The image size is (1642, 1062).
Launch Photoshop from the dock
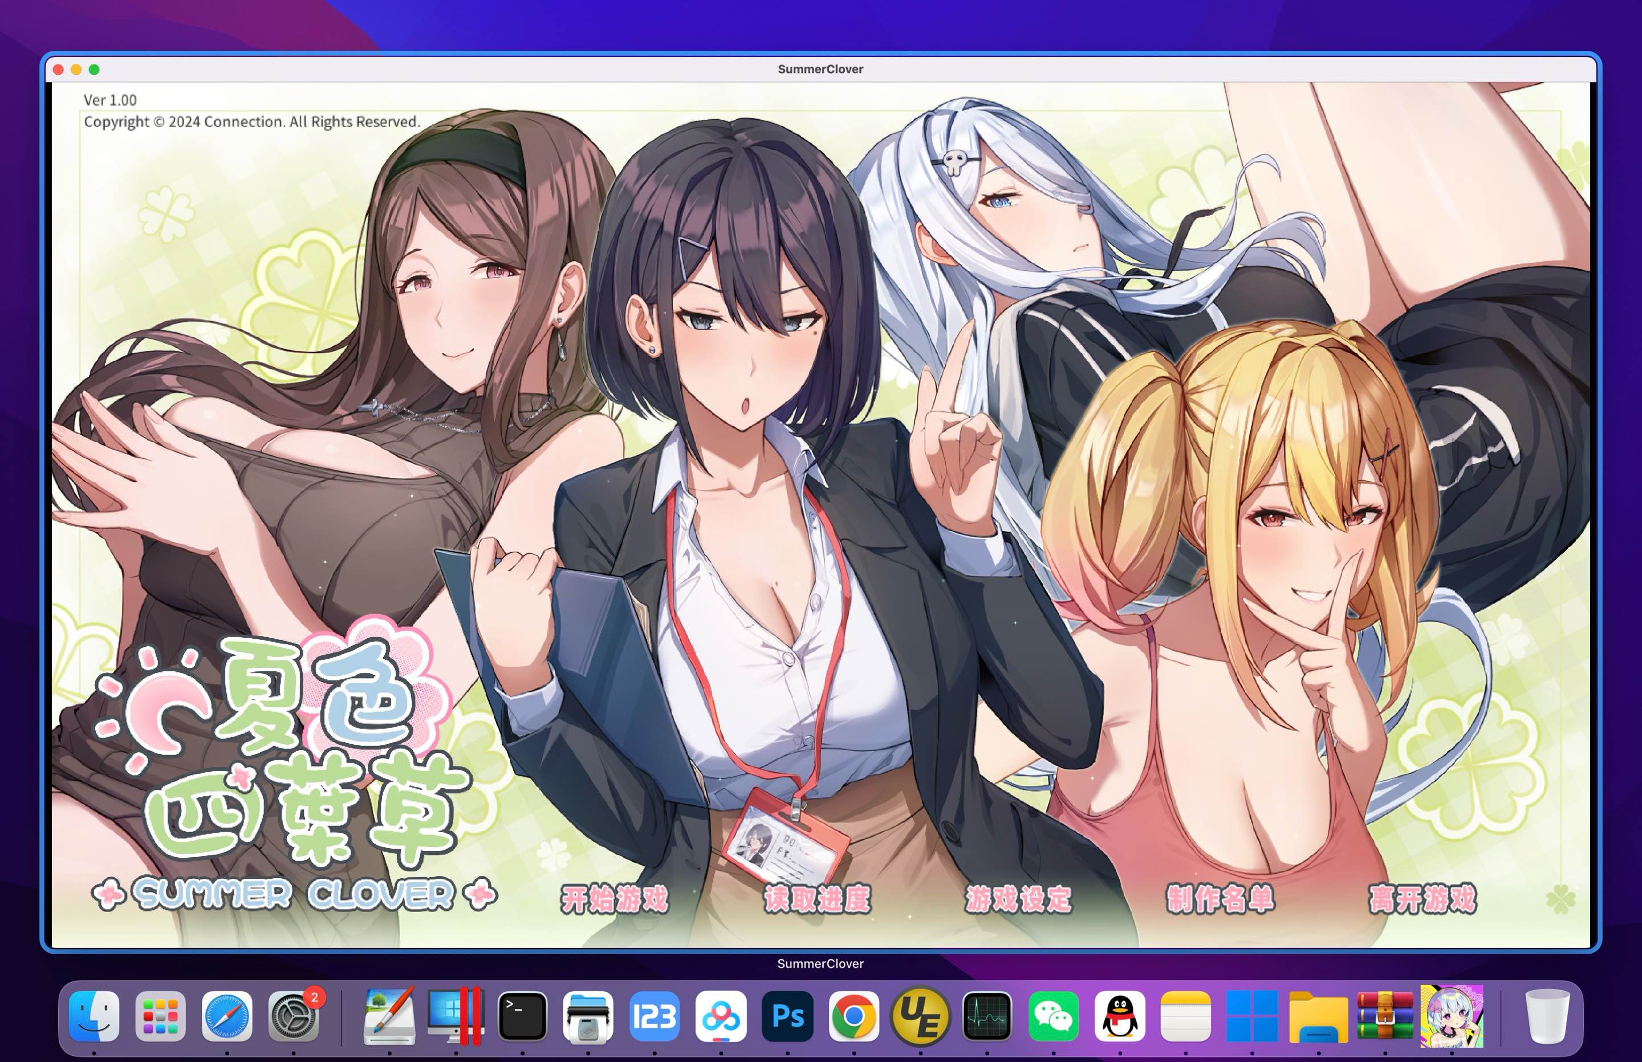[787, 1016]
